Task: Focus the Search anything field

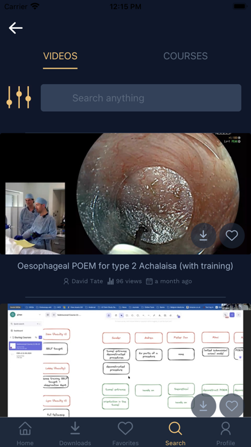Action: point(141,98)
